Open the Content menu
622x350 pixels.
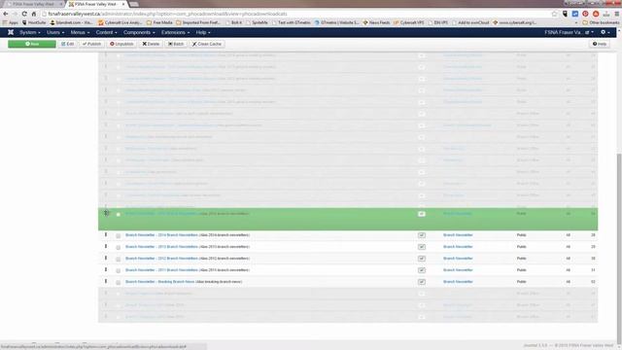tap(106, 32)
